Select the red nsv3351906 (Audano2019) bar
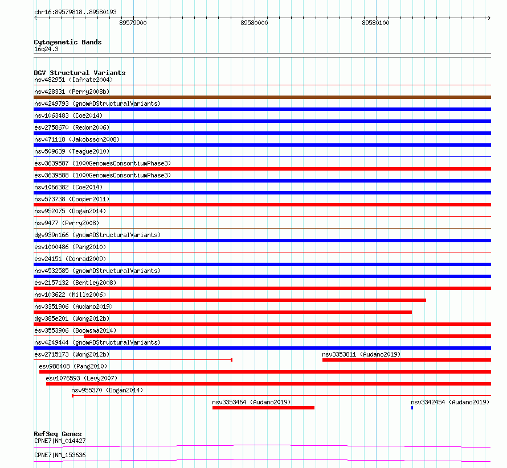507x468 pixels. coord(223,312)
